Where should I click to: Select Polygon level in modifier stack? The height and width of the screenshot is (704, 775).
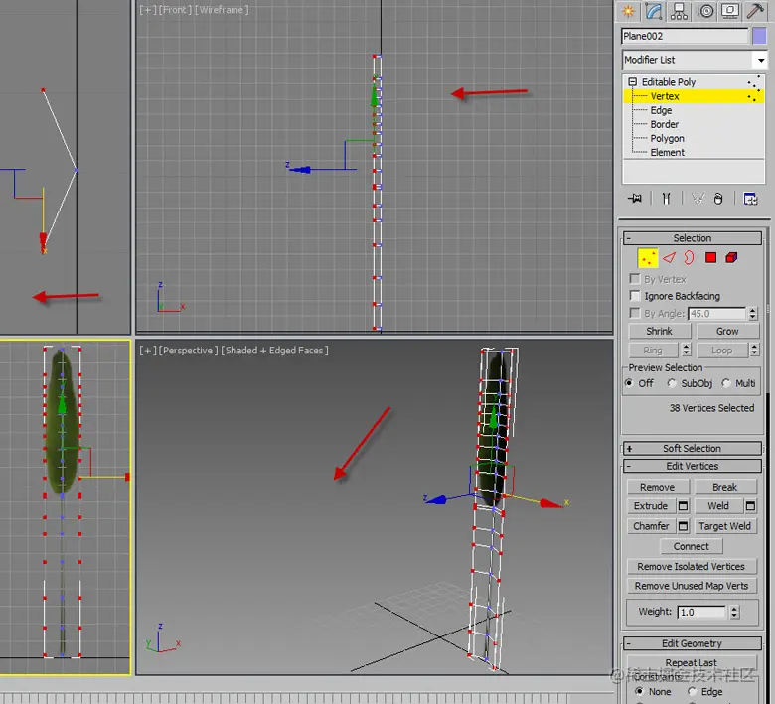click(x=668, y=139)
